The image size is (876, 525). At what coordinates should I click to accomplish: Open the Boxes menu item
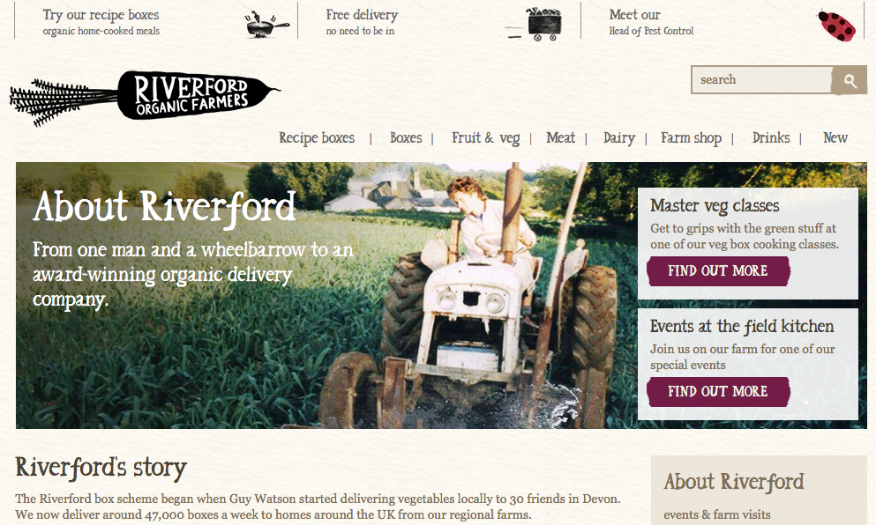[x=406, y=137]
